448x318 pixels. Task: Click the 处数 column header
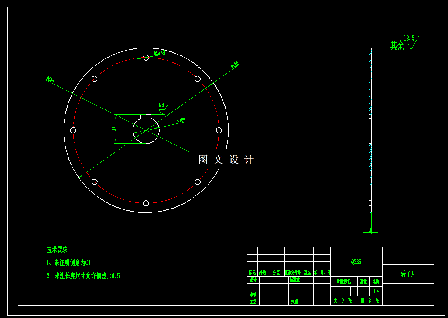click(x=263, y=273)
